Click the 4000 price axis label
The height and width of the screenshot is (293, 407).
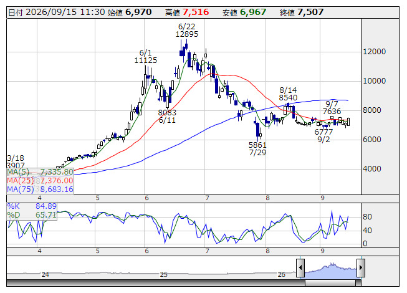(371, 169)
